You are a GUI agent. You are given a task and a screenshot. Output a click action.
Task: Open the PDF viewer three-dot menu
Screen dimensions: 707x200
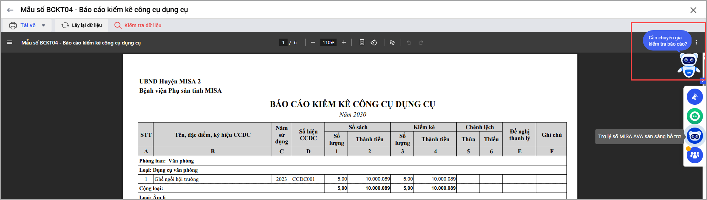coord(696,43)
